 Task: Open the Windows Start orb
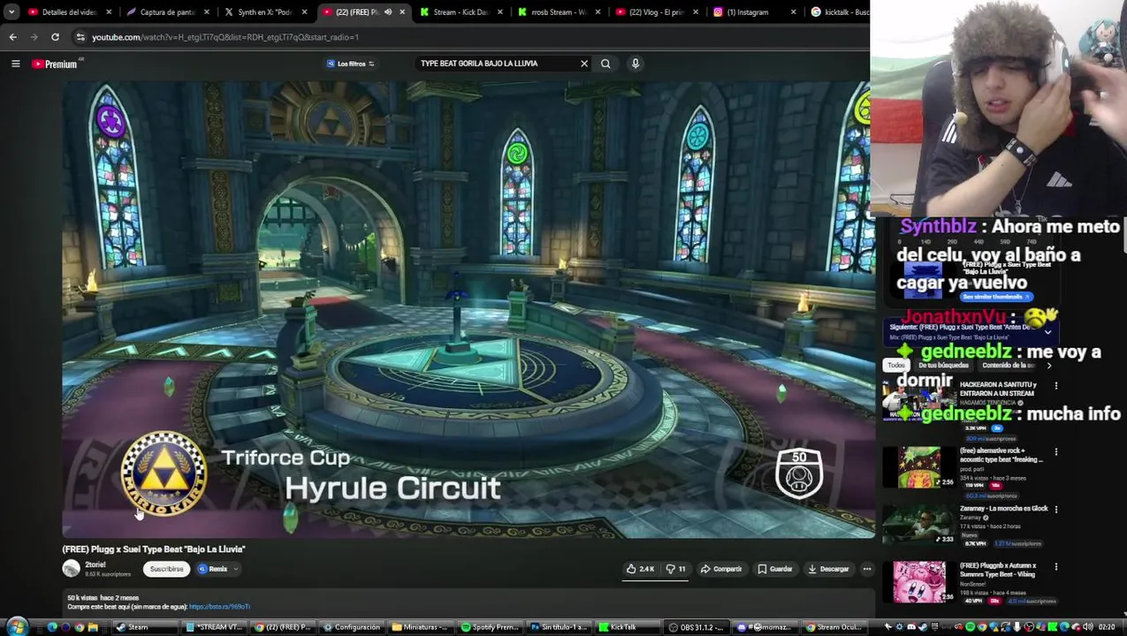16,627
